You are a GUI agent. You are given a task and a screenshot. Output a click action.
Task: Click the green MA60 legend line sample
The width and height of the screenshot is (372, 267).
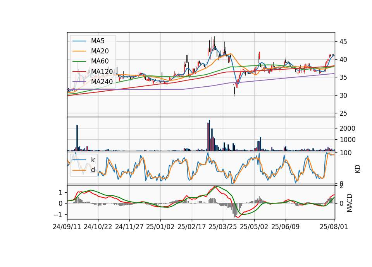pos(79,62)
